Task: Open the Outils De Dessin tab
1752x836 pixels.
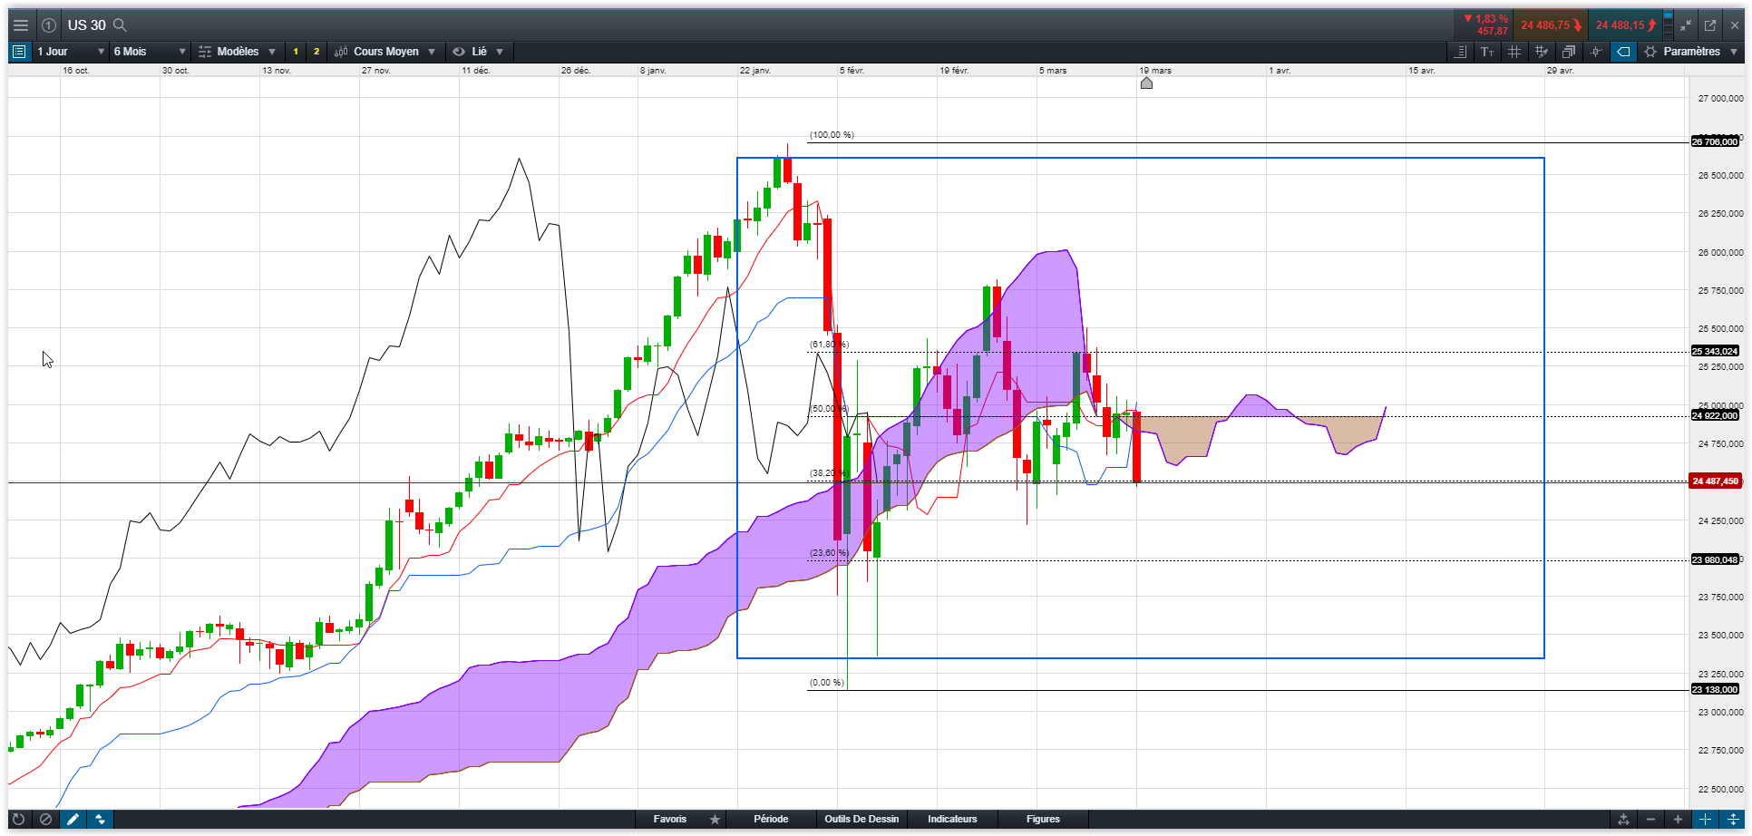Action: [861, 820]
